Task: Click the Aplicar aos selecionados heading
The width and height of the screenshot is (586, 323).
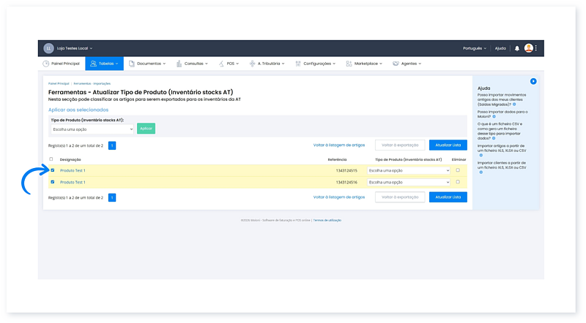Action: pos(78,110)
